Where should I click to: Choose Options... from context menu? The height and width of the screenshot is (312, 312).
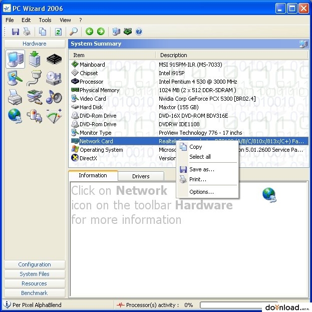click(x=207, y=192)
